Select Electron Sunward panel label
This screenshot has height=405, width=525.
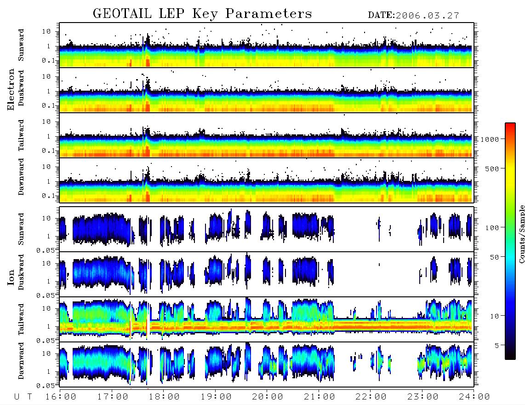[21, 45]
